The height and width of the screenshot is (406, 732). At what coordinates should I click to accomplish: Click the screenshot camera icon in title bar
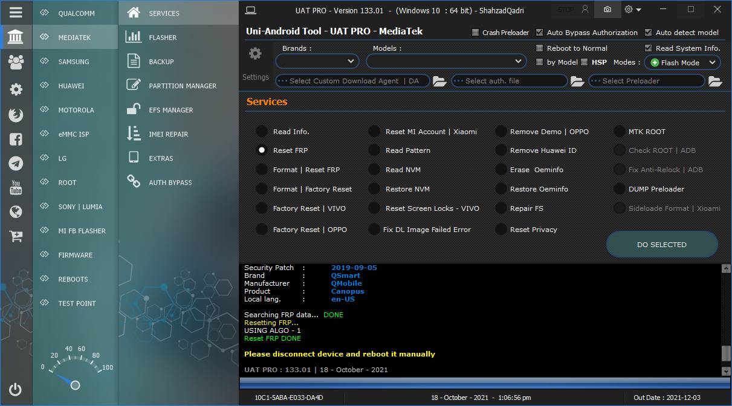(607, 10)
